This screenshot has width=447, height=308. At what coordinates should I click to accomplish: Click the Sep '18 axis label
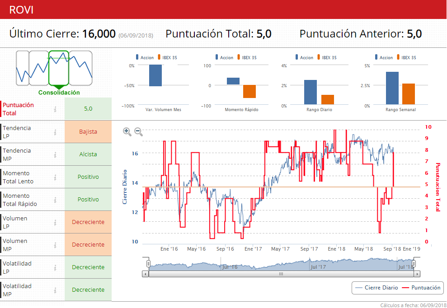point(392,249)
